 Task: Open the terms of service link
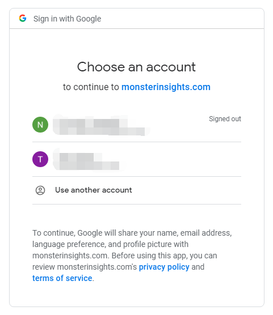(62, 278)
